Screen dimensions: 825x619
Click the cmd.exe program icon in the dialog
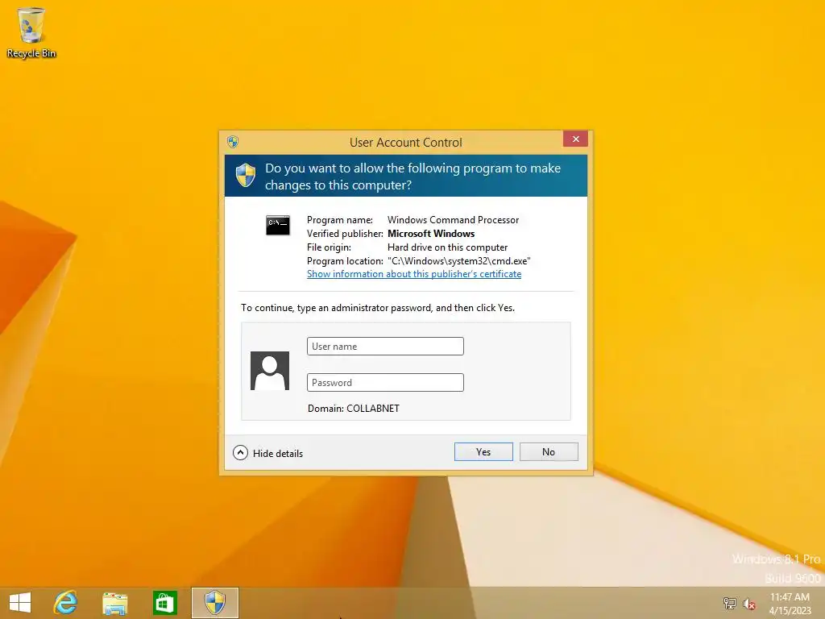278,226
